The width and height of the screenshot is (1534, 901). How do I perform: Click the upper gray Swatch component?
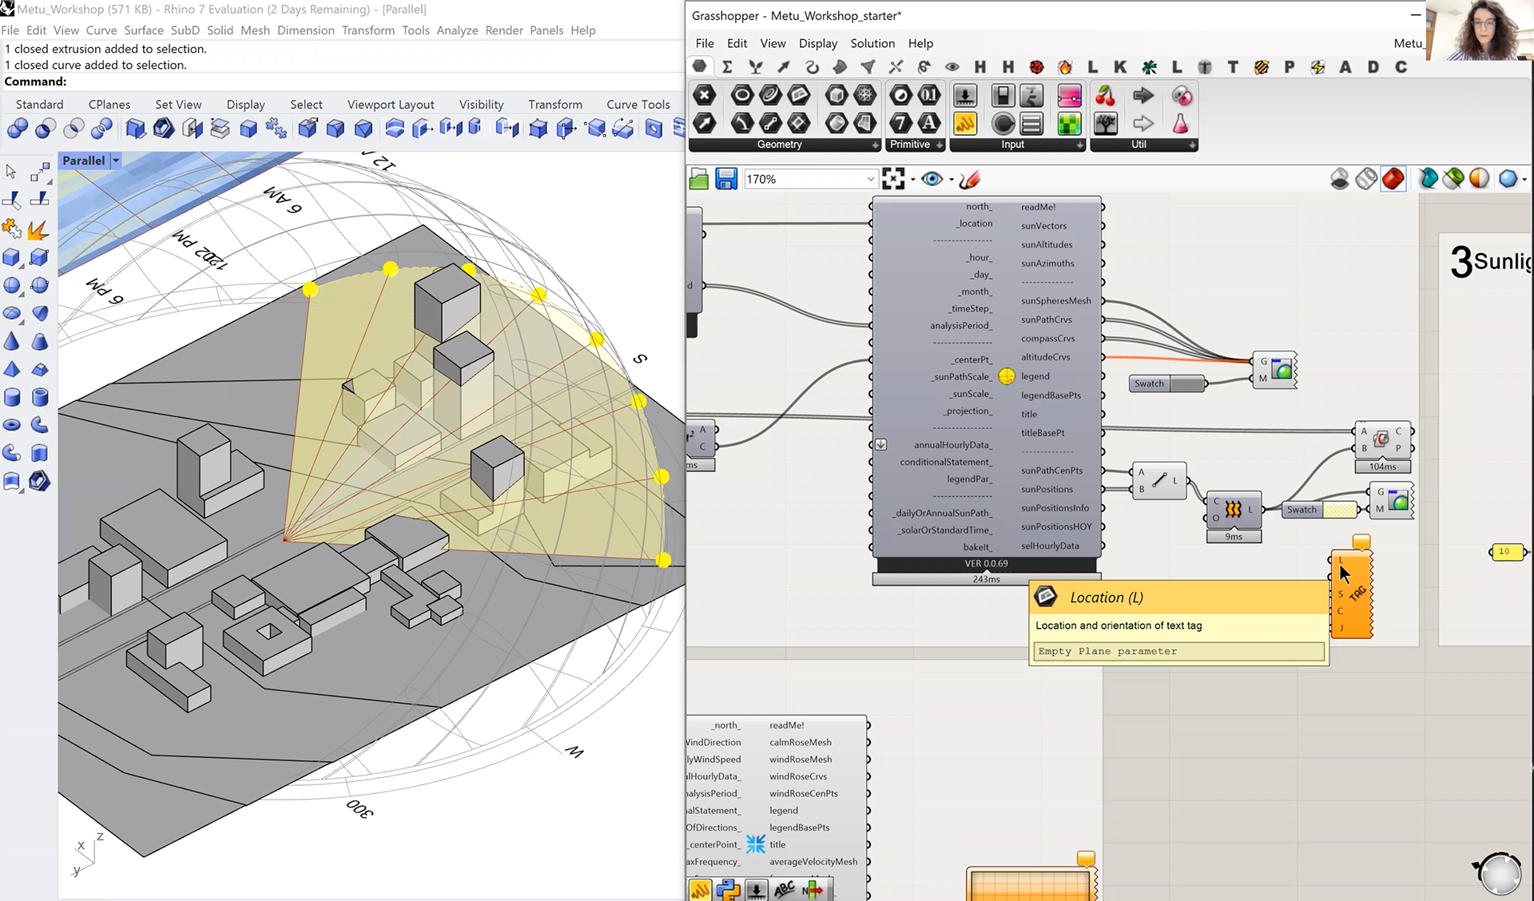(1168, 383)
